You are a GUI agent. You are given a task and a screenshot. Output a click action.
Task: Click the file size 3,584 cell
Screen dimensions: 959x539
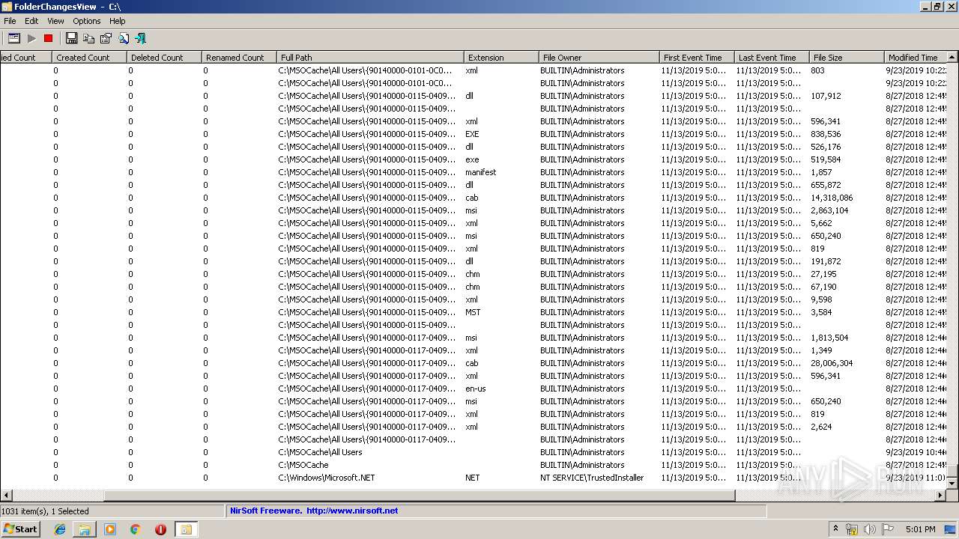tap(821, 312)
